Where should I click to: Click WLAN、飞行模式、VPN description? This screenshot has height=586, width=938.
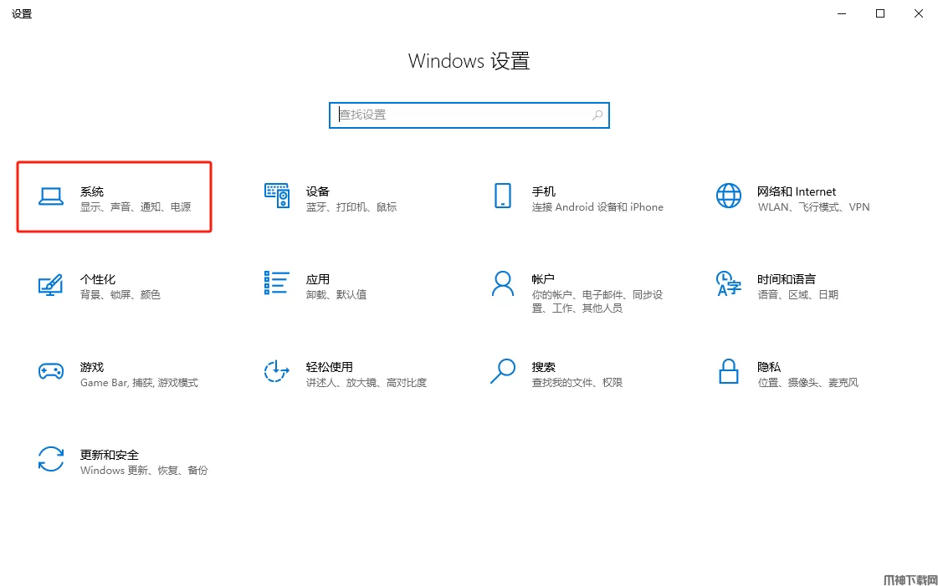813,206
